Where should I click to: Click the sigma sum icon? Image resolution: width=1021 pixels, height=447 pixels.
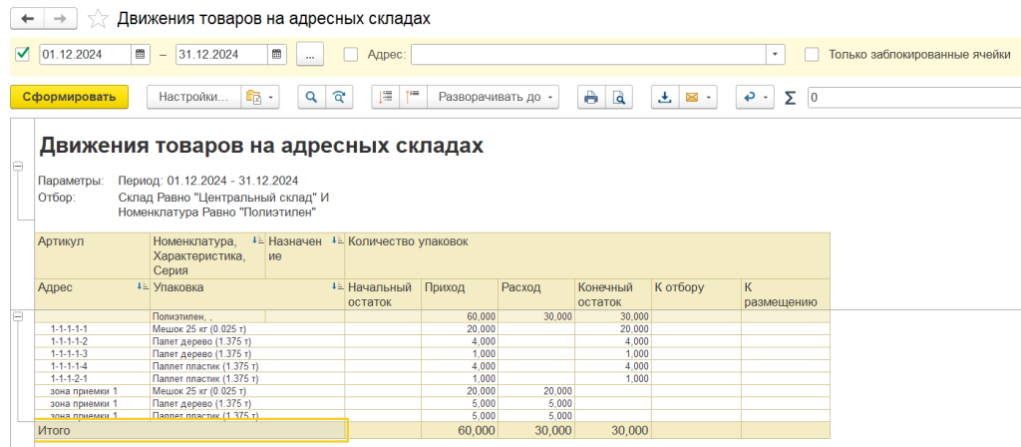[790, 98]
